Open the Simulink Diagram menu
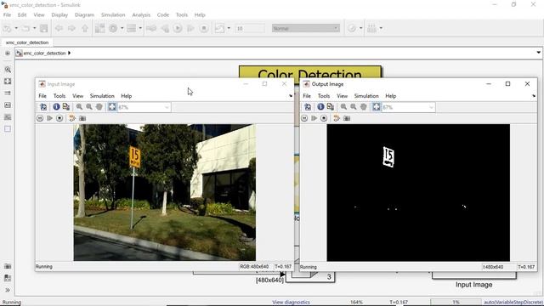This screenshot has width=544, height=306. (84, 15)
